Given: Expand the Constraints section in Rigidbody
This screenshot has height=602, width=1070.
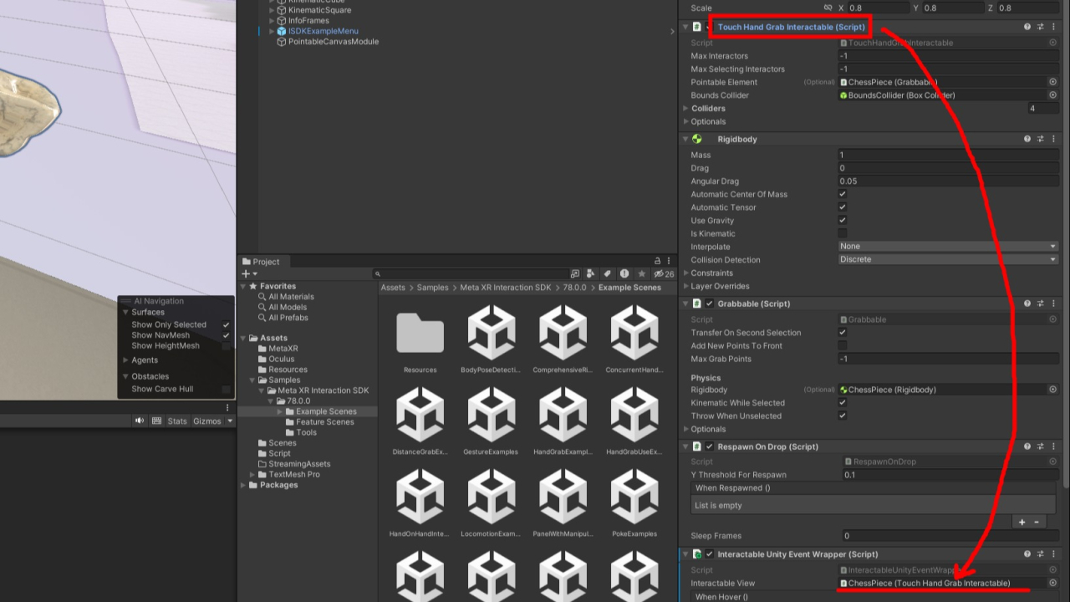Looking at the screenshot, I should pos(686,273).
